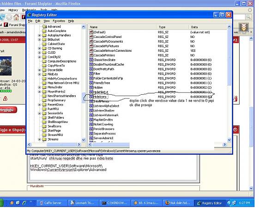Open the Registry Editor File menu
This screenshot has width=277, height=208.
coord(30,21)
